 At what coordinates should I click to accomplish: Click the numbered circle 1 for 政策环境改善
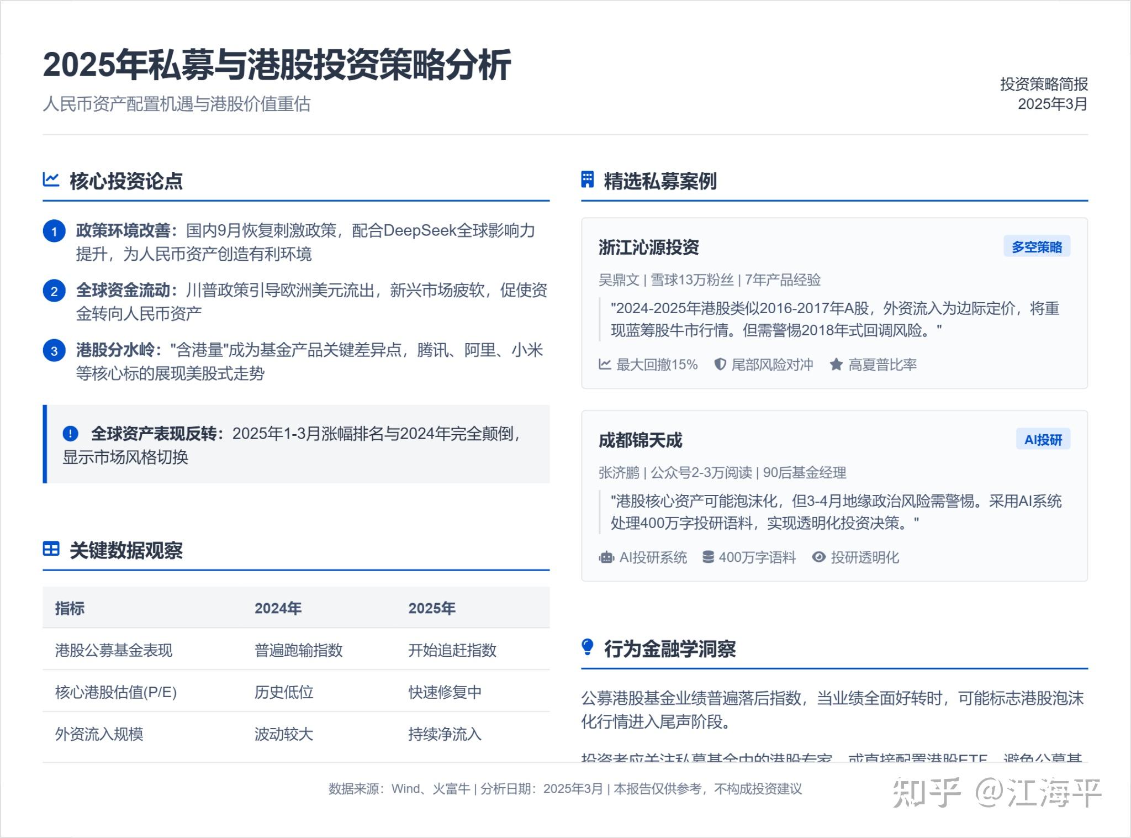[x=54, y=231]
